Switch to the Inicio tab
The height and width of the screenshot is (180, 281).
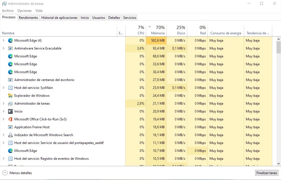pos(85,17)
